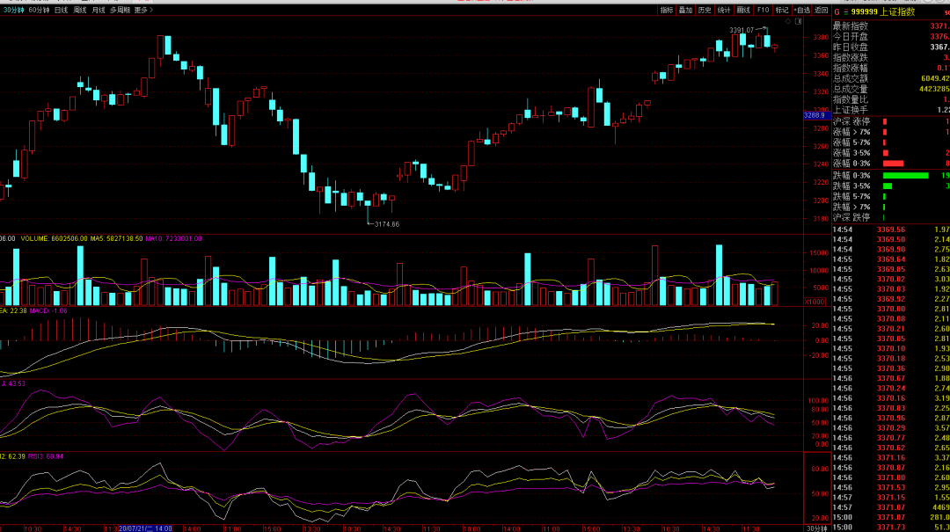
Task: Click the diamond icon above the chart
Action: [x=788, y=21]
